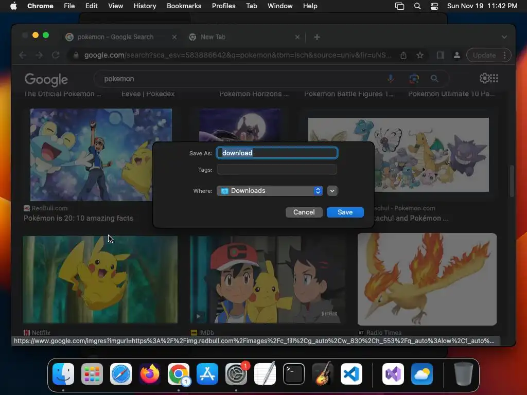The width and height of the screenshot is (527, 395).
Task: Click the Stage Manager icon in menu bar
Action: point(399,6)
